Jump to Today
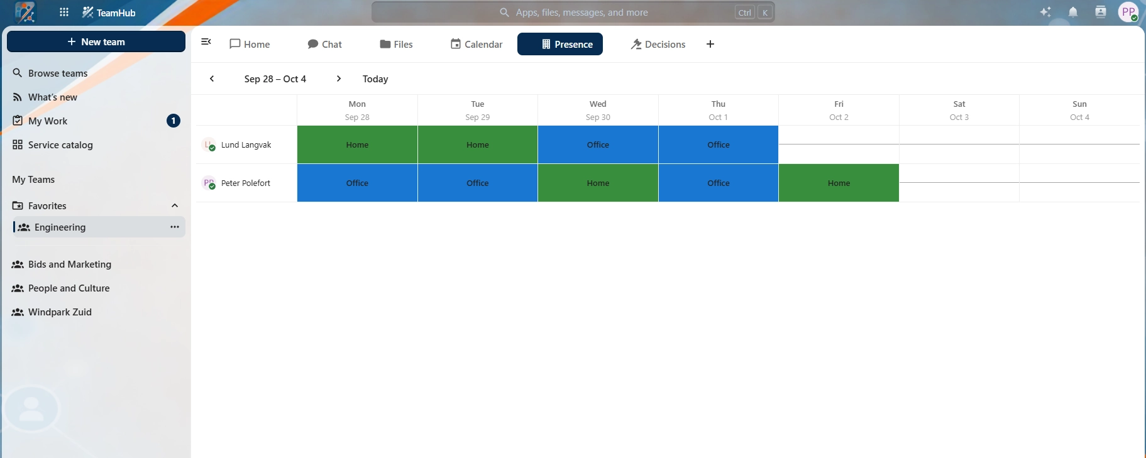This screenshot has height=458, width=1146. pos(375,79)
